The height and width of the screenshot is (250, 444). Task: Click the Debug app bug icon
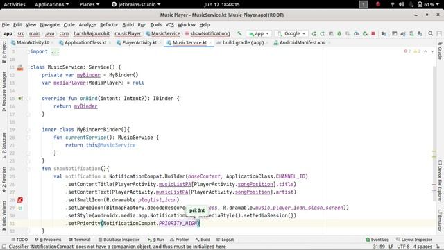point(339,33)
